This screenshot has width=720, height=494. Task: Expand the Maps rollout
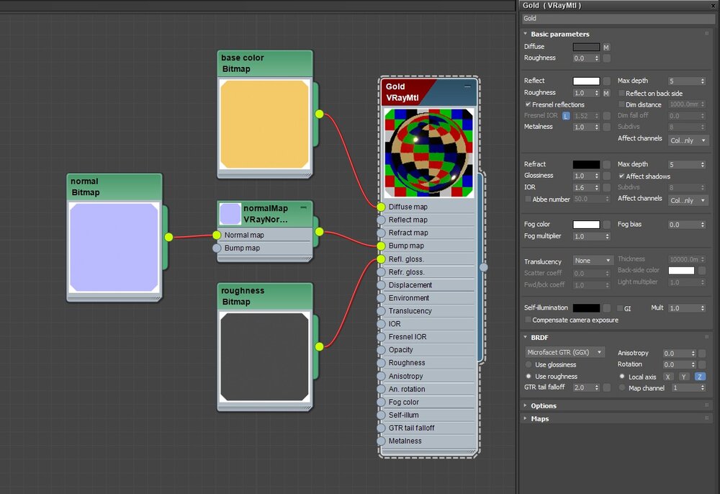pos(540,418)
